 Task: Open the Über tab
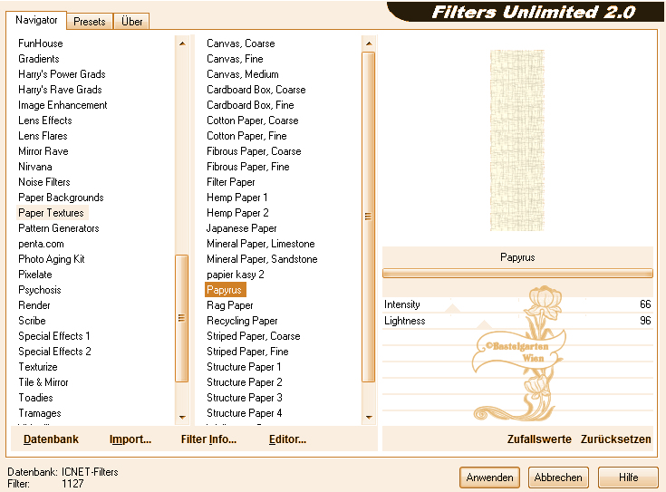[131, 21]
